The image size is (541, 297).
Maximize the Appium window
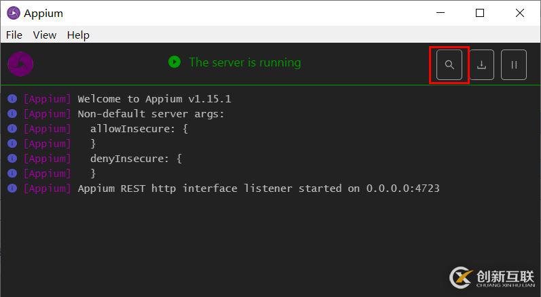(480, 13)
